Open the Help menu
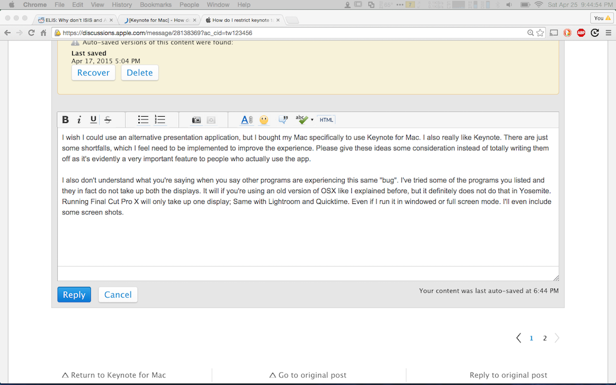The width and height of the screenshot is (616, 385). click(244, 5)
